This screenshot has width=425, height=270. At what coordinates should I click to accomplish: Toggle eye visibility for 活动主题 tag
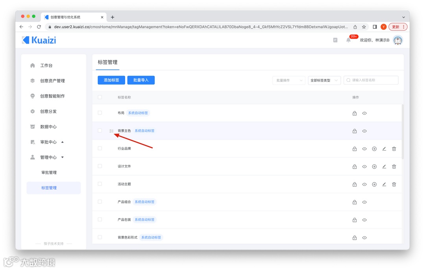pyautogui.click(x=364, y=184)
